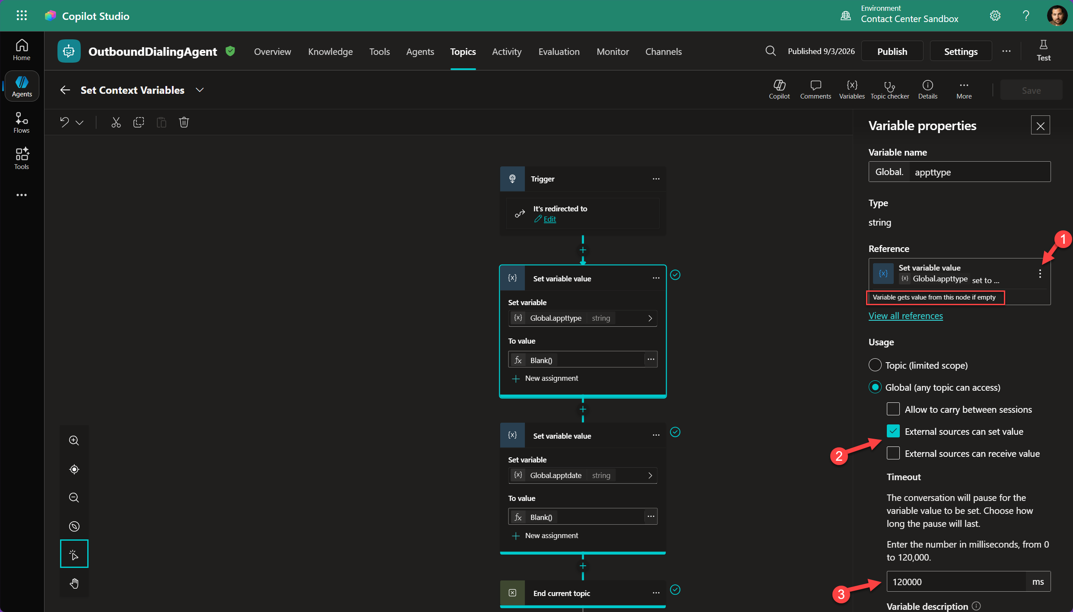Viewport: 1073px width, 612px height.
Task: Open the Reference card's vertical ellipsis menu
Action: 1040,274
